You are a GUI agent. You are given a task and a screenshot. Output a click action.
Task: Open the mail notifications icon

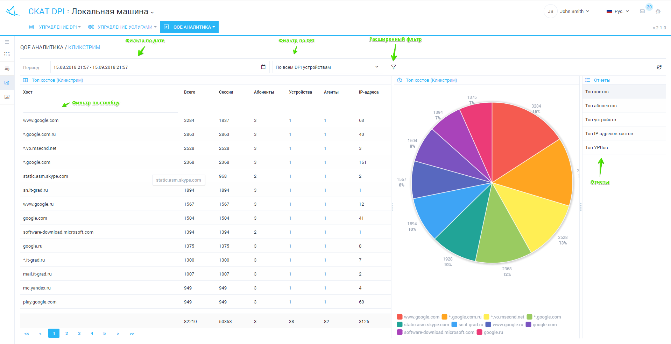(642, 12)
